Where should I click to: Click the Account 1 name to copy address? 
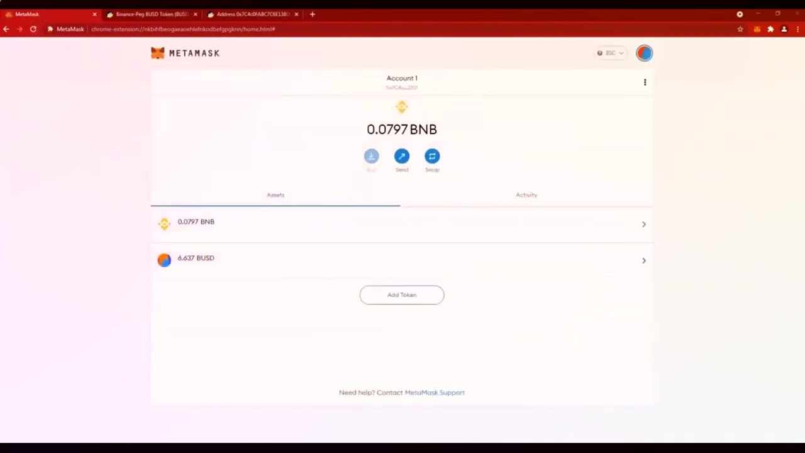click(x=402, y=79)
